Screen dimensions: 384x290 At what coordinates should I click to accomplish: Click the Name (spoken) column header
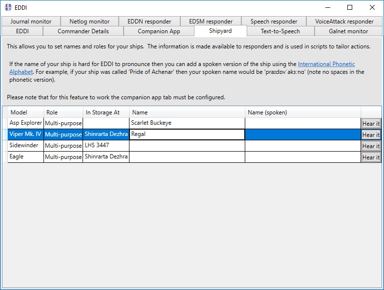click(x=303, y=112)
